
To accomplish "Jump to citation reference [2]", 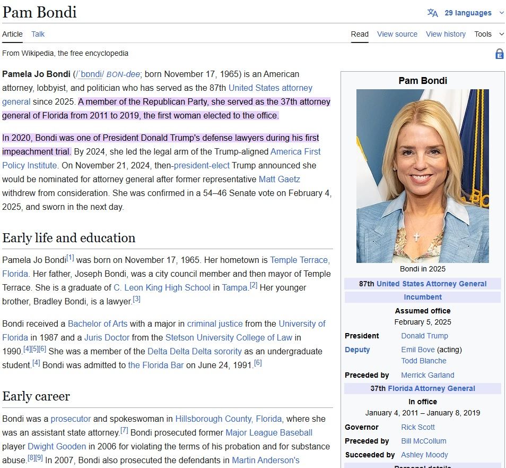I will point(254,285).
